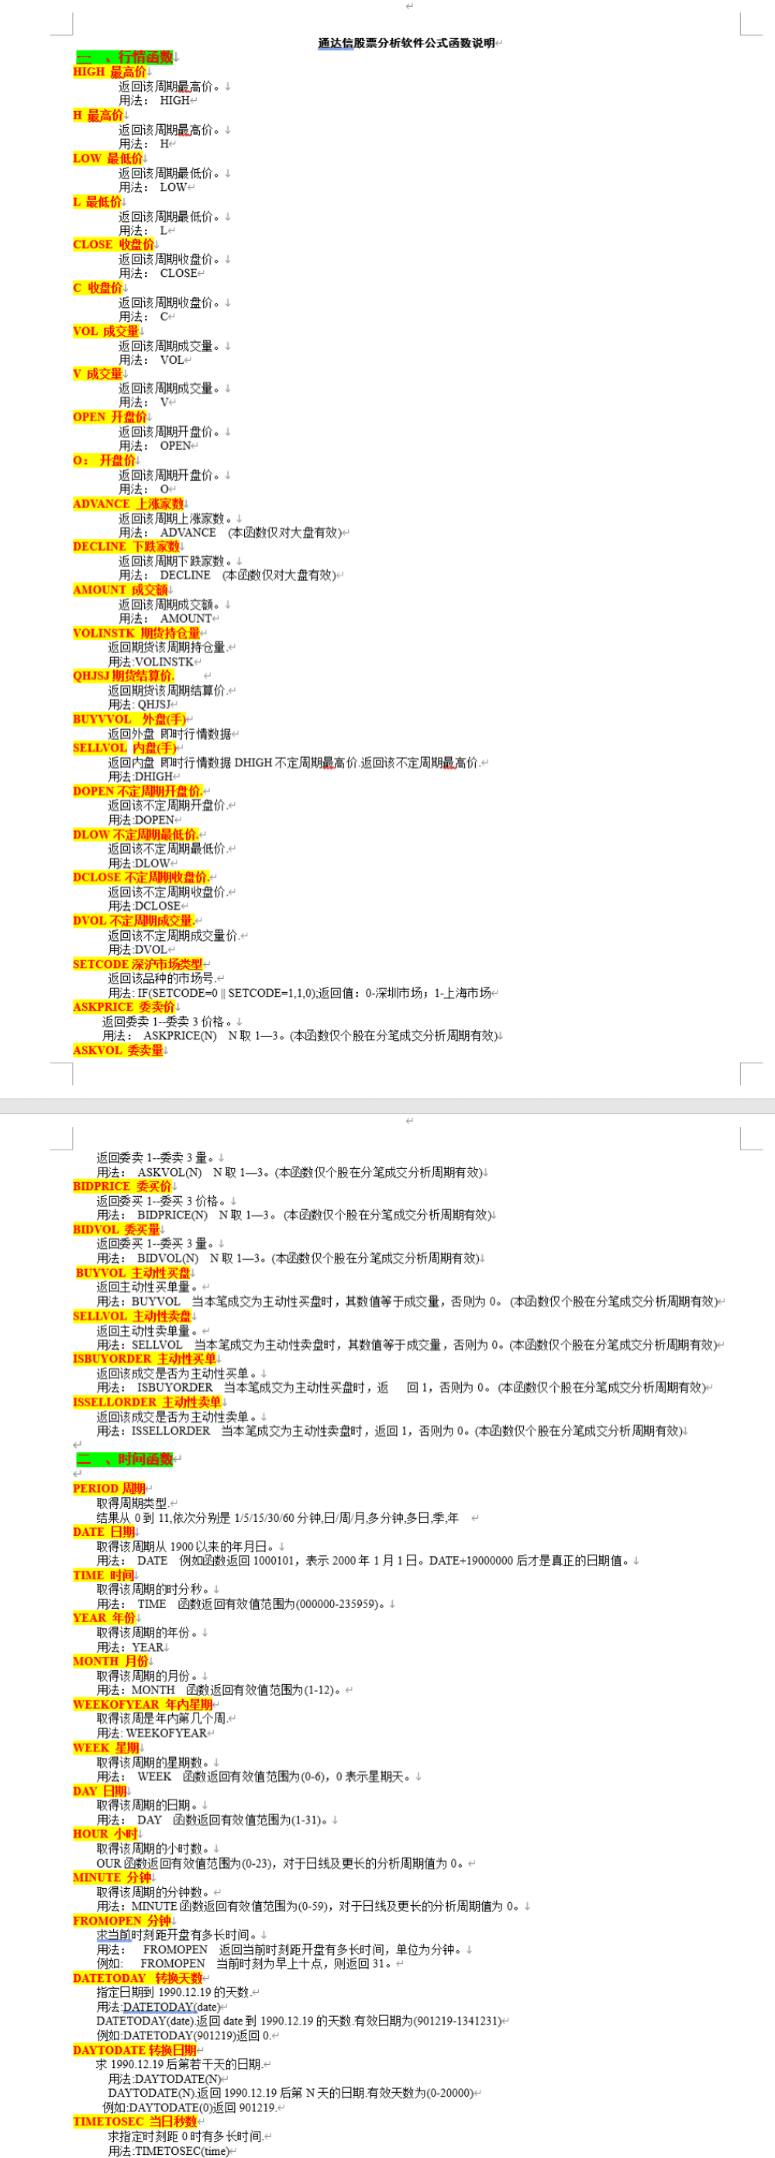
Task: Click the heading 'OPEN 开盘价'
Action: click(x=109, y=417)
